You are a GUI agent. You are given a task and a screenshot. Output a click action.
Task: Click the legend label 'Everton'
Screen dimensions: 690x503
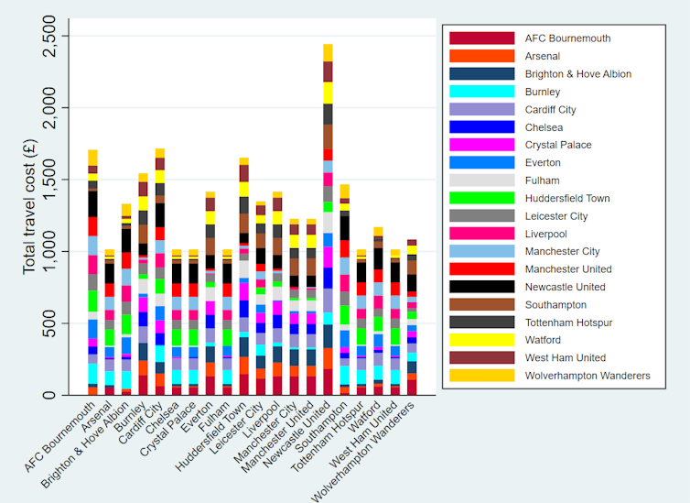click(x=543, y=162)
